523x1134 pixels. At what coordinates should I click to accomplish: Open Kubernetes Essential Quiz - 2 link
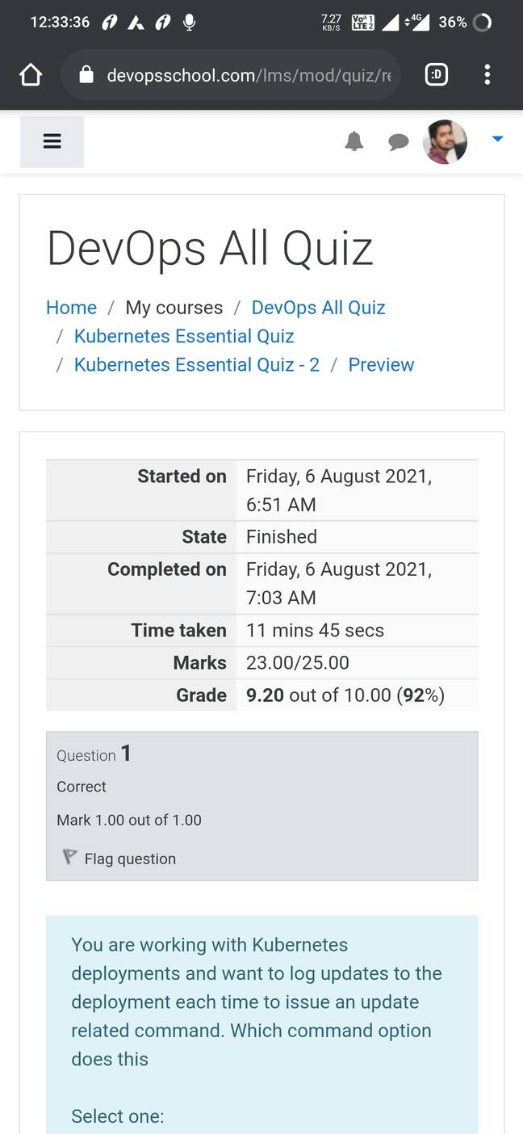pyautogui.click(x=197, y=365)
